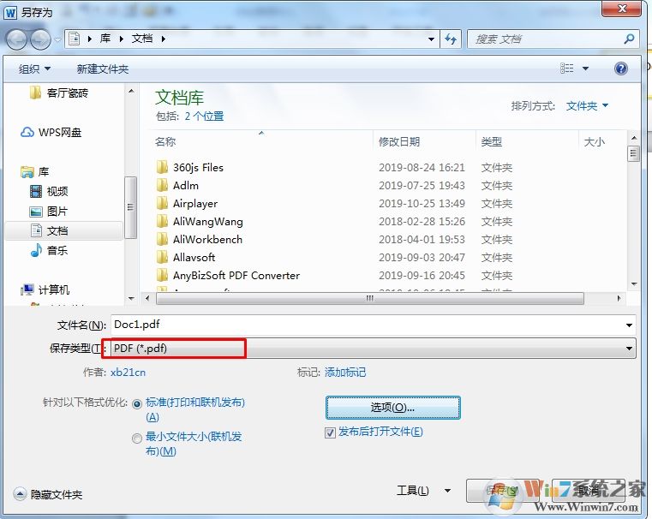This screenshot has width=652, height=519.
Task: Expand the 库 breadcrumb arrow
Action: (x=122, y=39)
